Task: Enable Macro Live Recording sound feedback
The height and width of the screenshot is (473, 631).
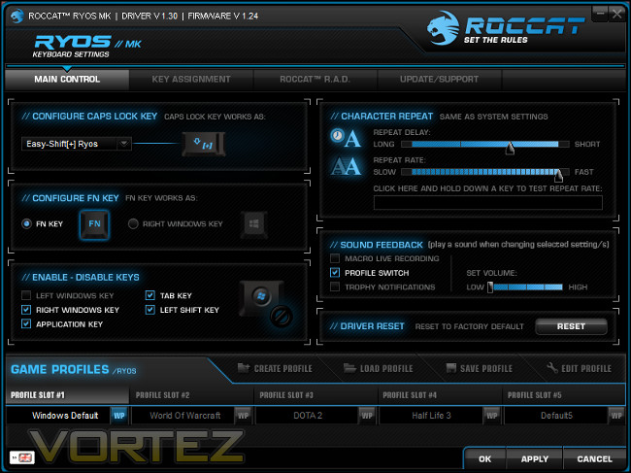Action: coord(335,258)
